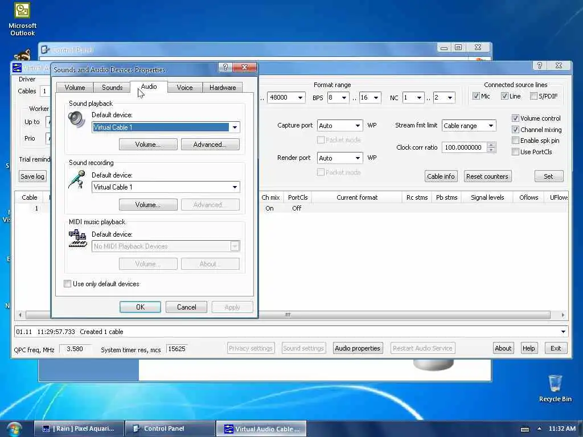Click the Virtual Audio Cable title bar icon
The width and height of the screenshot is (583, 437).
[17, 67]
